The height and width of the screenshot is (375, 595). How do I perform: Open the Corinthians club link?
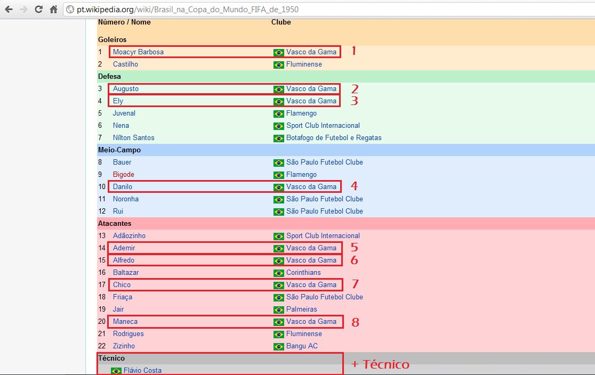(x=303, y=272)
